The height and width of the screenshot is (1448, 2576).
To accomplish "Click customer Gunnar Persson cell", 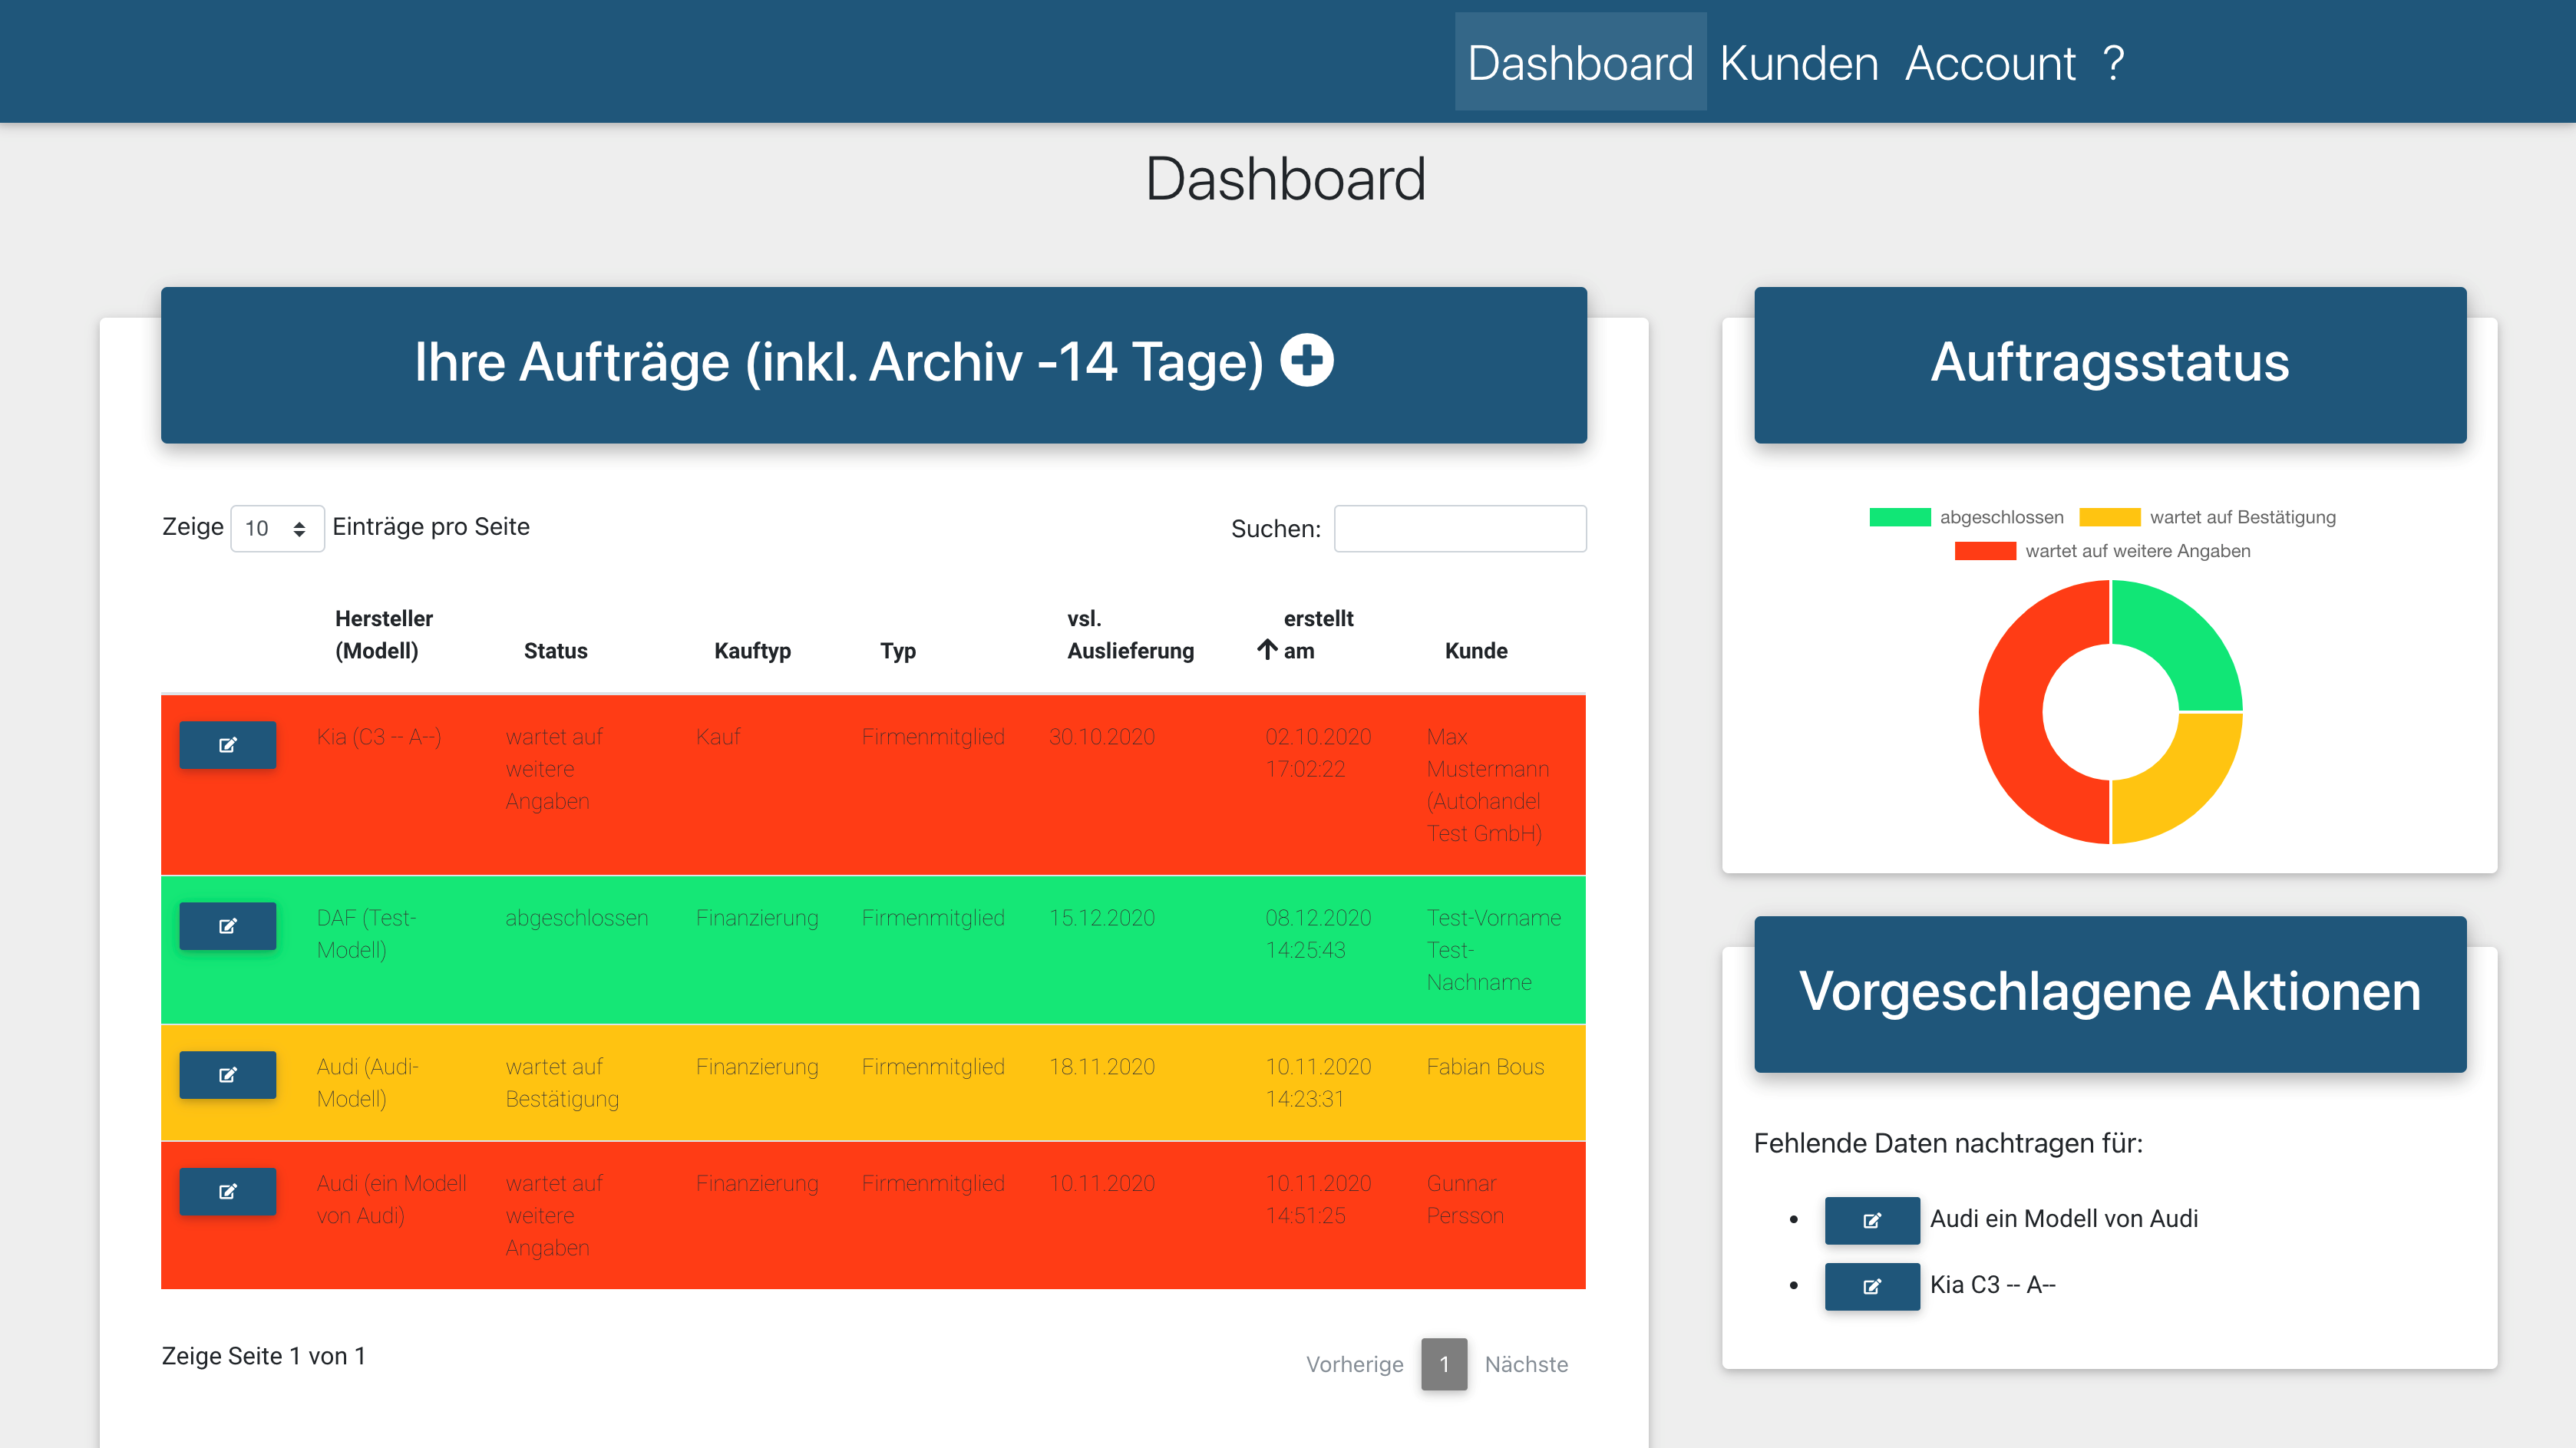I will coord(1465,1199).
